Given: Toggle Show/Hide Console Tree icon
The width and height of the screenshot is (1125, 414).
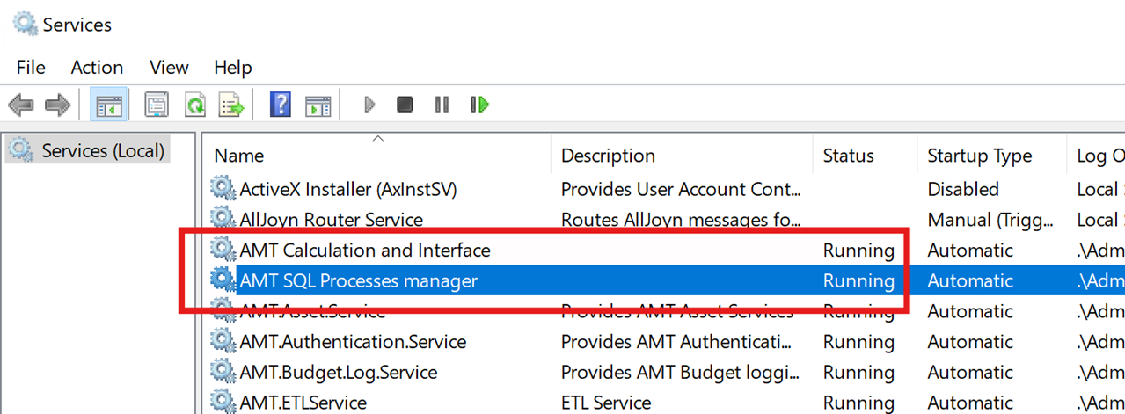Looking at the screenshot, I should (x=109, y=105).
